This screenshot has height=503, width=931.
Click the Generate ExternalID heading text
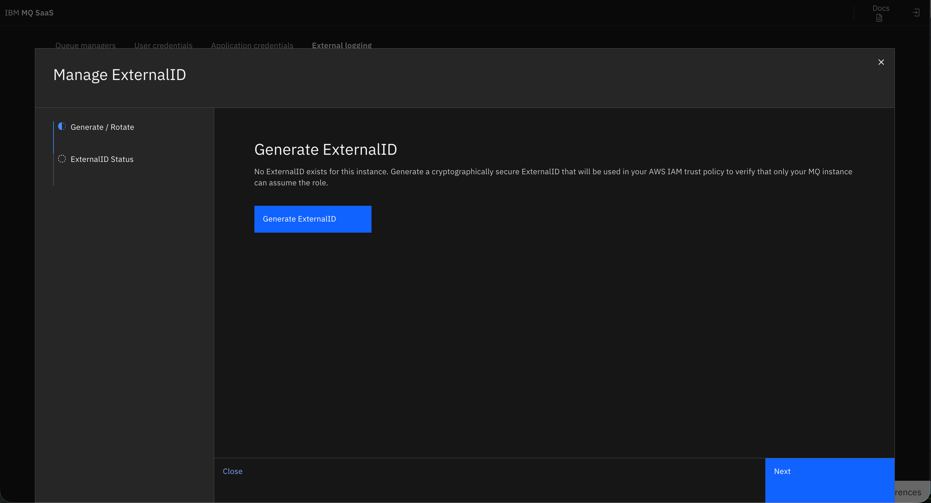click(x=325, y=149)
